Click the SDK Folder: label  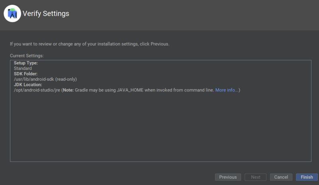pyautogui.click(x=26, y=74)
